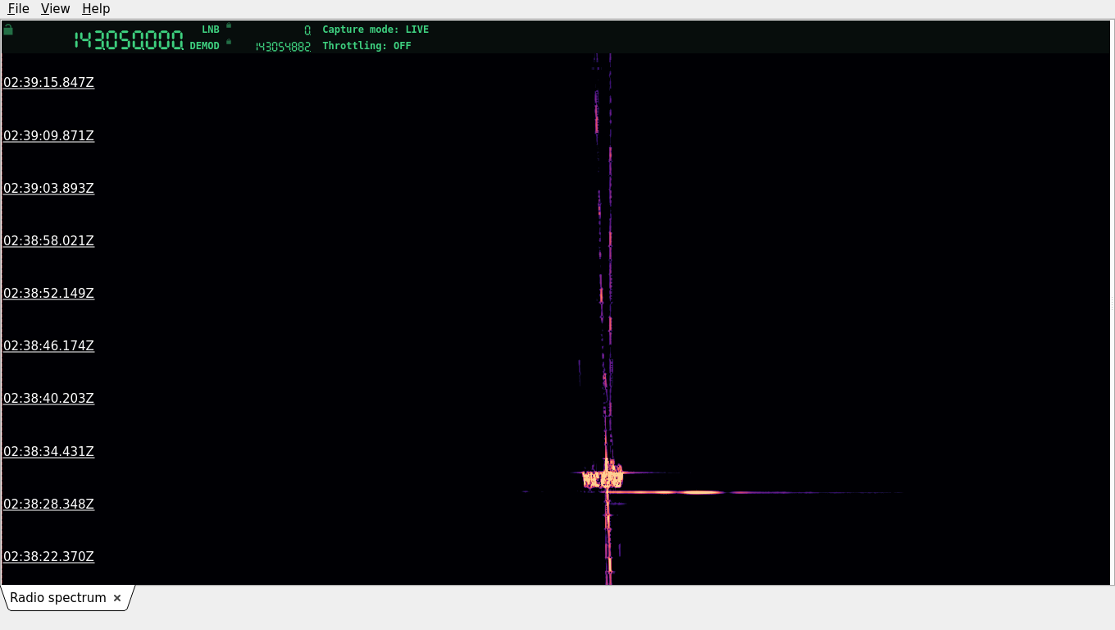This screenshot has height=630, width=1115.
Task: Select waterfall timestamp 02:38:58.021Z
Action: 48,240
